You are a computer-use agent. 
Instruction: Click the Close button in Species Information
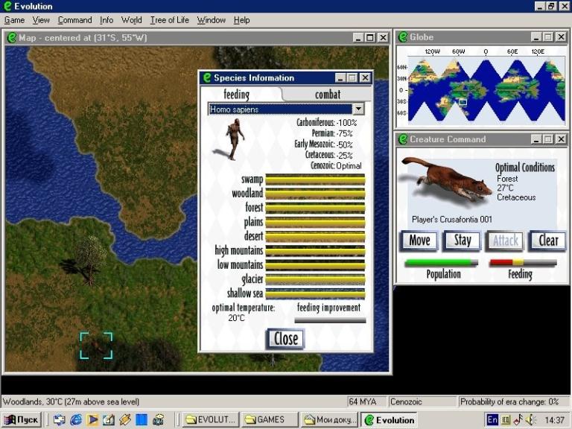[x=285, y=338]
